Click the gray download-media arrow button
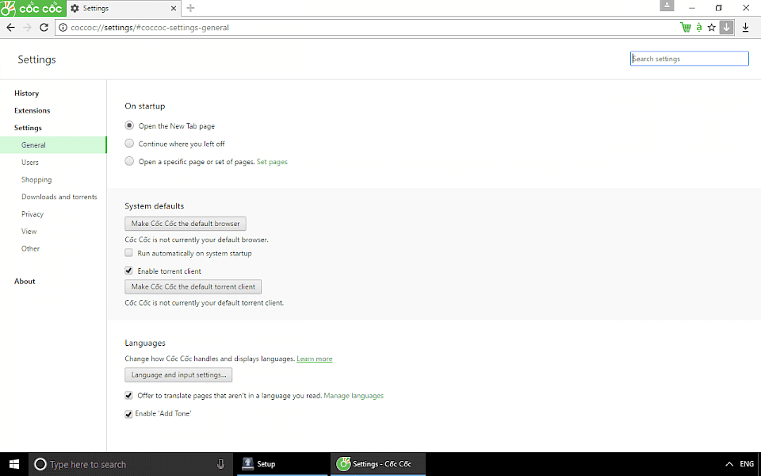The width and height of the screenshot is (761, 476). 727,28
